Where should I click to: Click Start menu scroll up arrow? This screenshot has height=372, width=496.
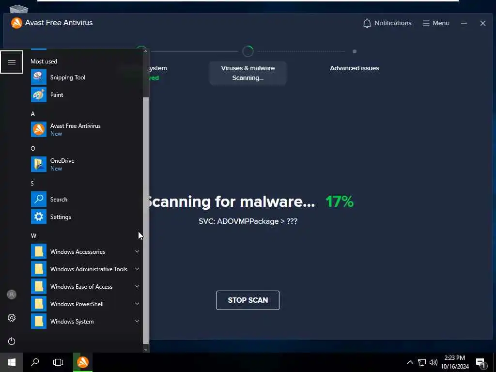point(145,51)
